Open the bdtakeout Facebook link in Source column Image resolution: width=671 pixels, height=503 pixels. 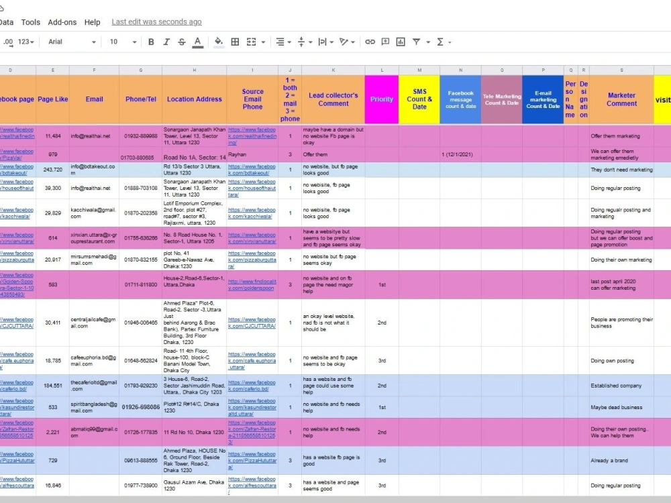[x=252, y=170]
